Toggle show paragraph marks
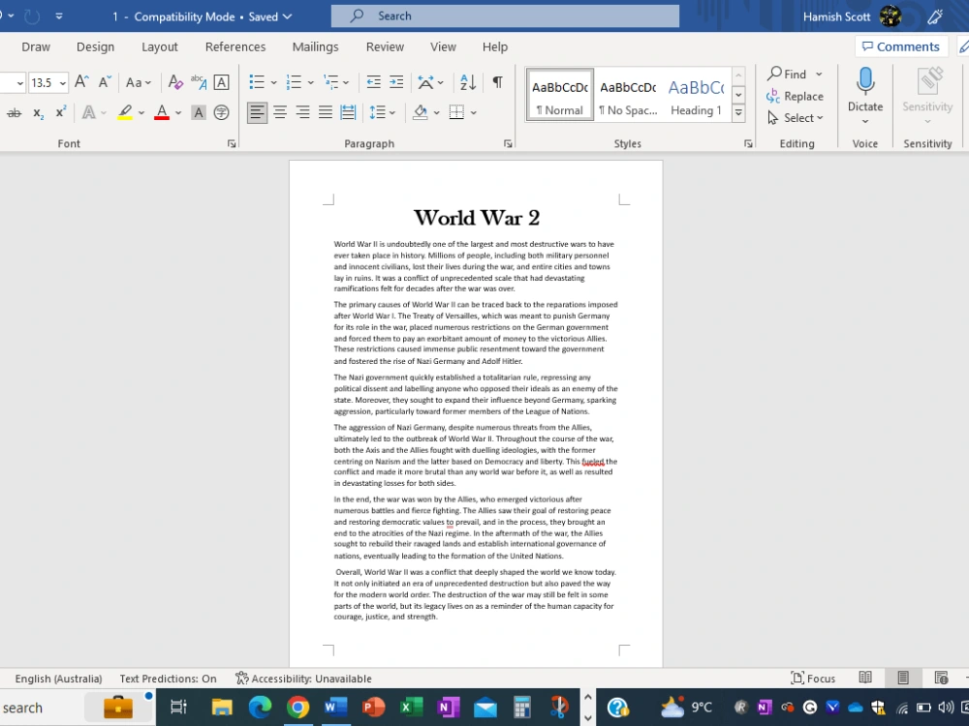 point(497,82)
